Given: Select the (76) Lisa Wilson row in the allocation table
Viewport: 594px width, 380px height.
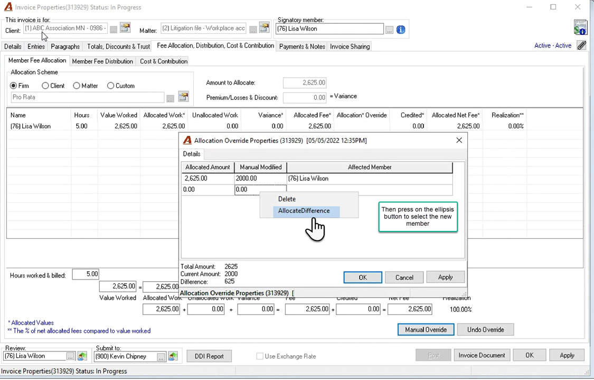Looking at the screenshot, I should tap(267, 126).
